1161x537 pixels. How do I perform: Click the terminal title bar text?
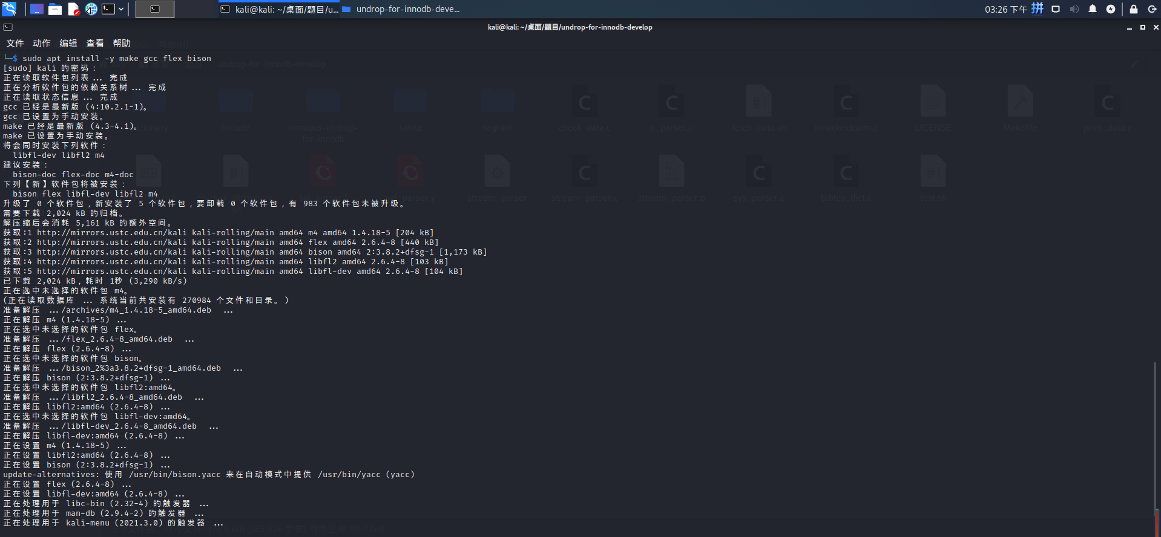coord(570,27)
